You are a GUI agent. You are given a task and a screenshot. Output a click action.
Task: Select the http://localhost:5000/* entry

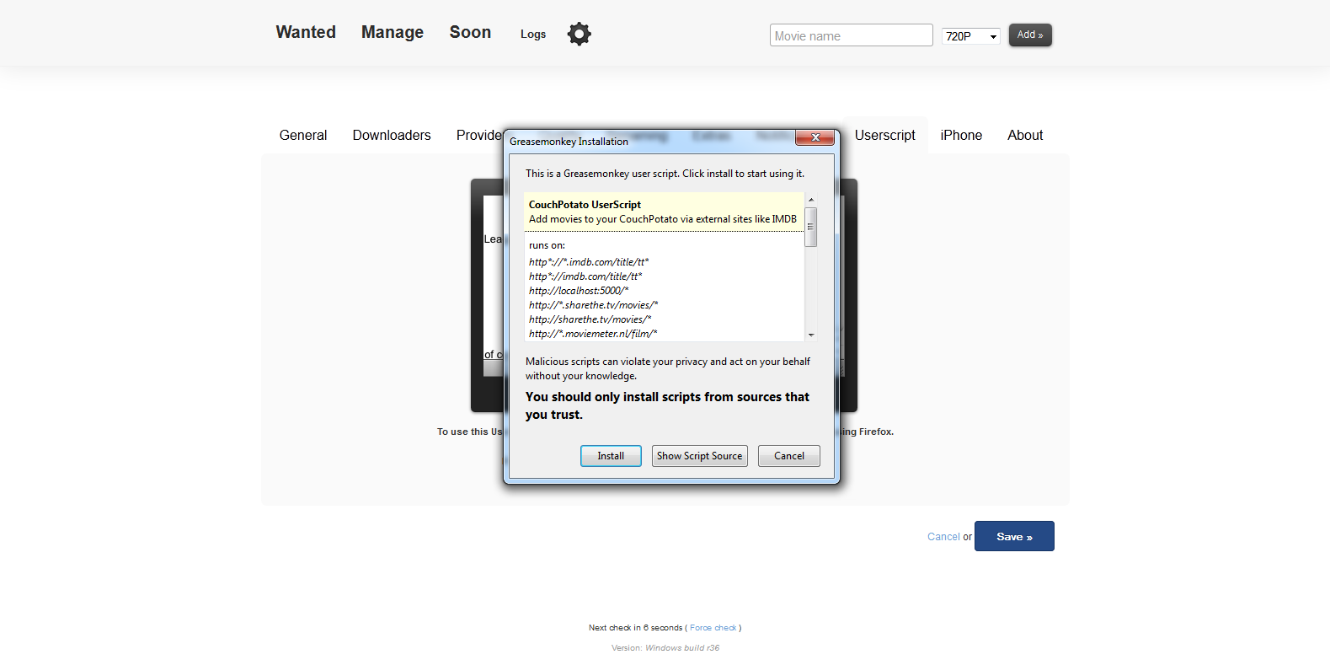pos(579,291)
